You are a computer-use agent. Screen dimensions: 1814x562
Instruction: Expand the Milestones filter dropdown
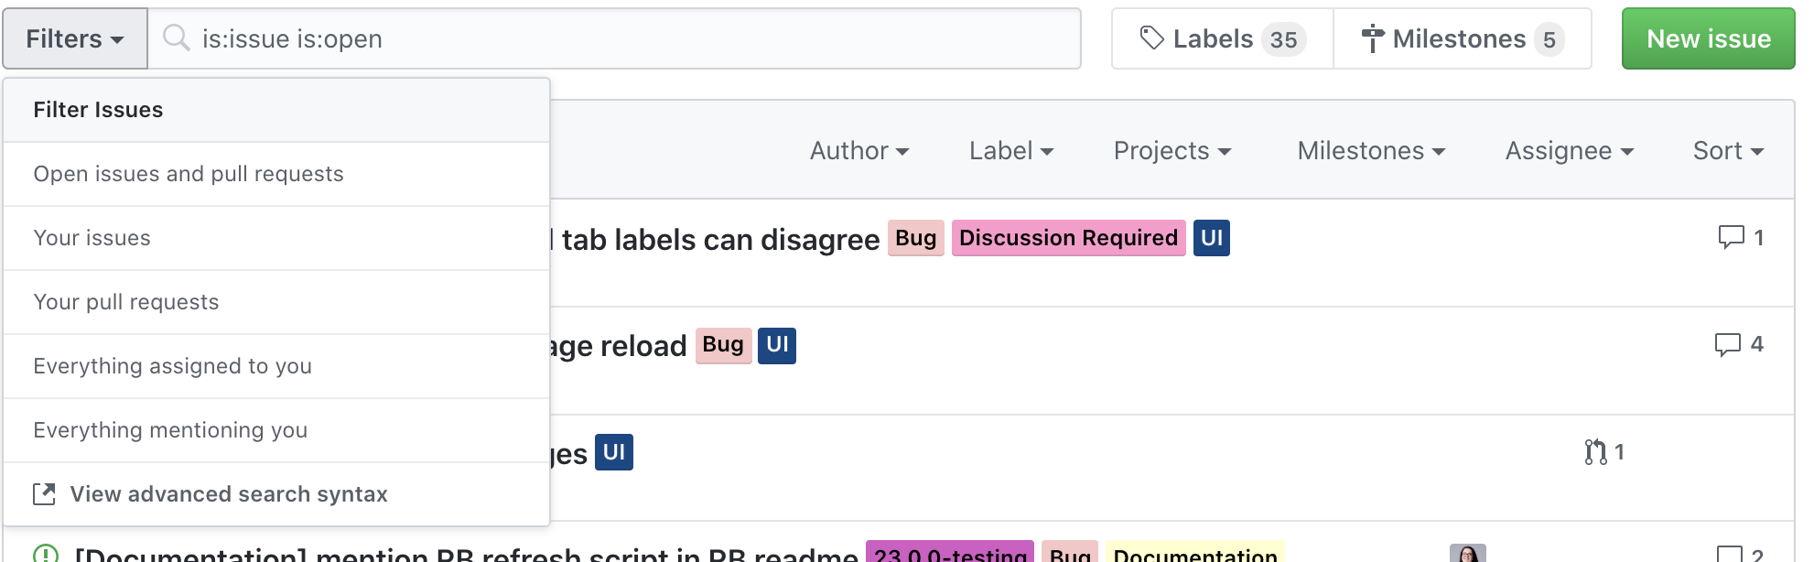point(1371,151)
